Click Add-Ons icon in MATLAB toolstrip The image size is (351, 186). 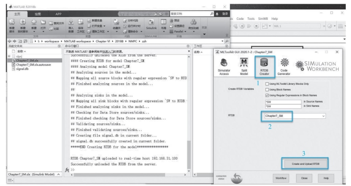pyautogui.click(x=193, y=22)
